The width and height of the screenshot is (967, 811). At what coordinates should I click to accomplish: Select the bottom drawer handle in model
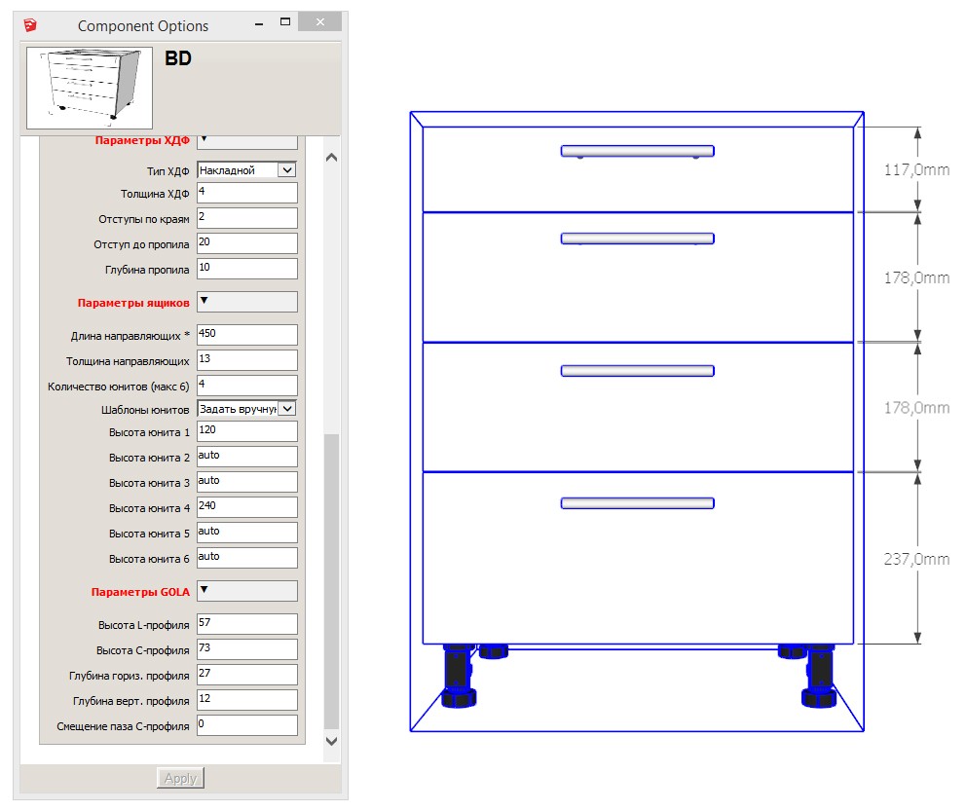click(x=637, y=503)
